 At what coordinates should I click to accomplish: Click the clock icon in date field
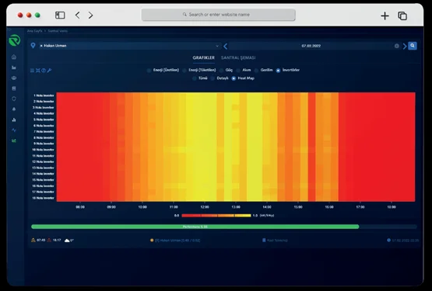(x=397, y=46)
